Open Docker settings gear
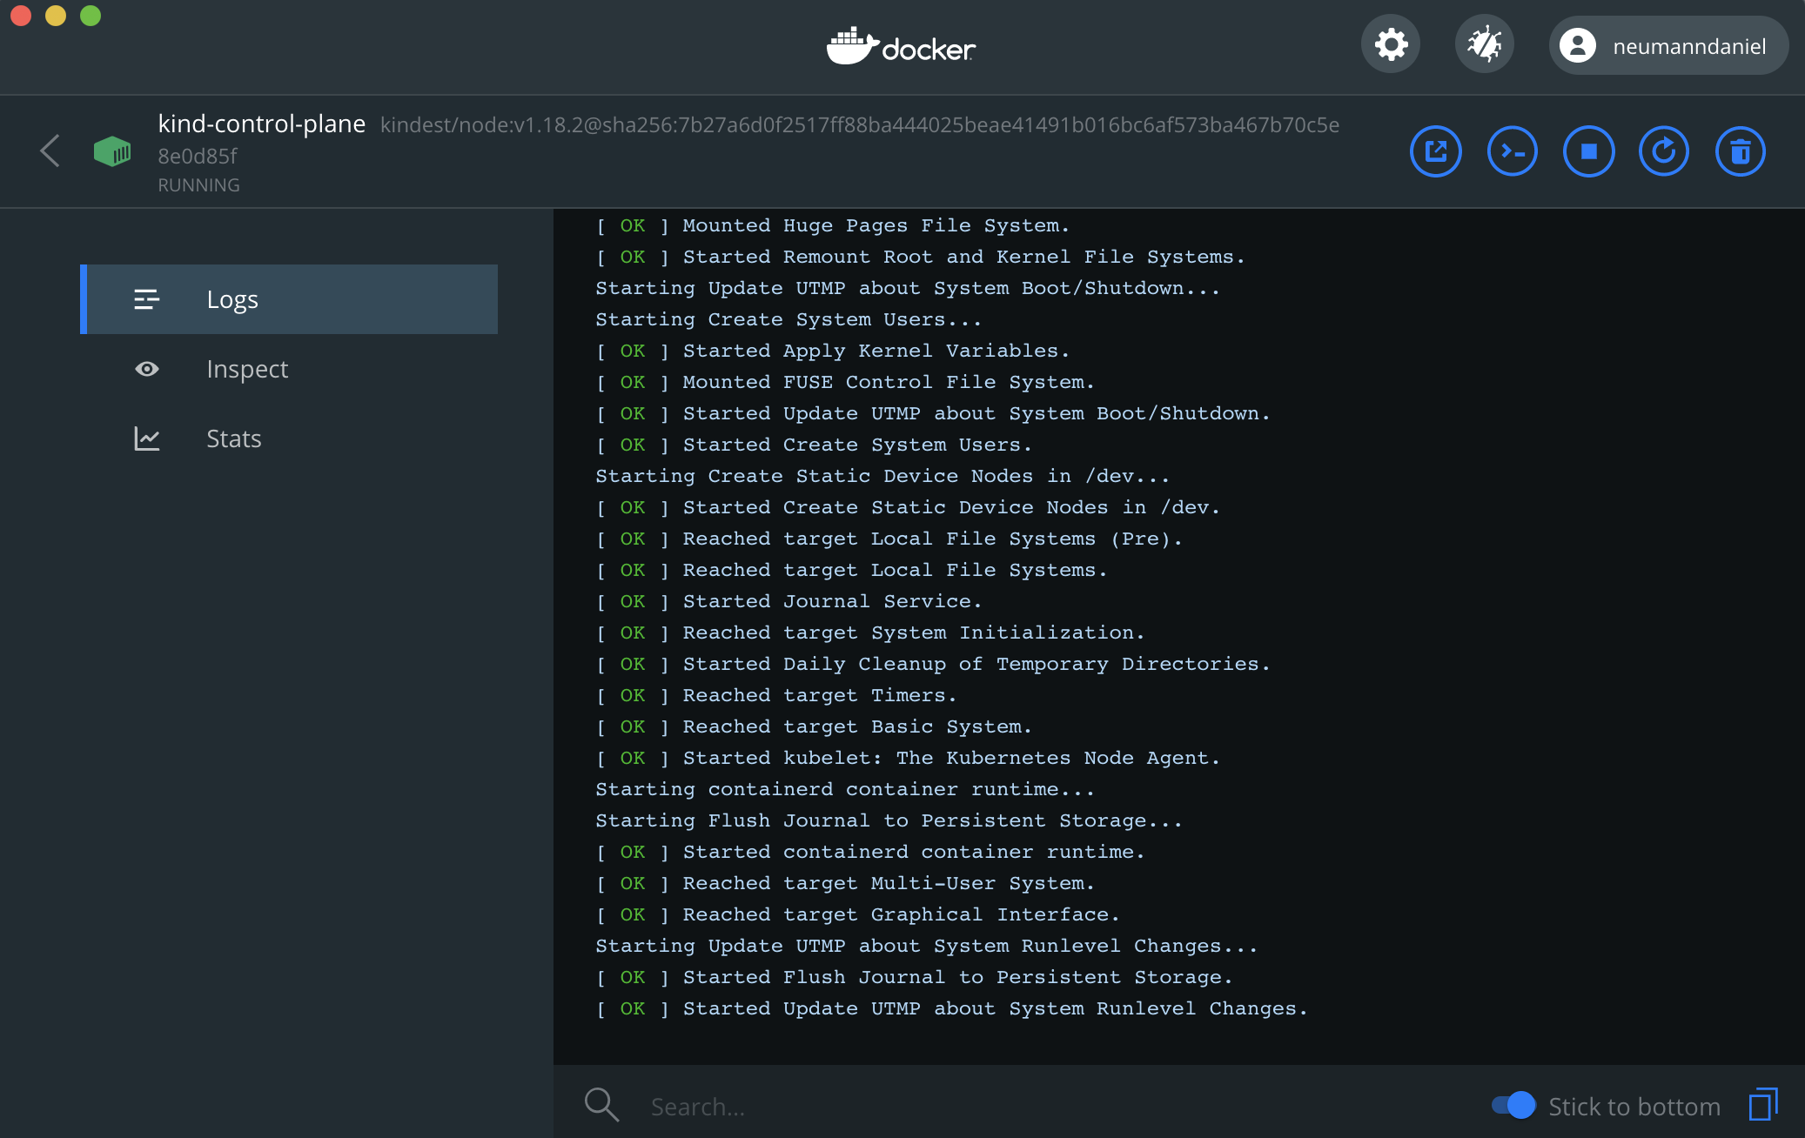The image size is (1805, 1138). 1391,44
